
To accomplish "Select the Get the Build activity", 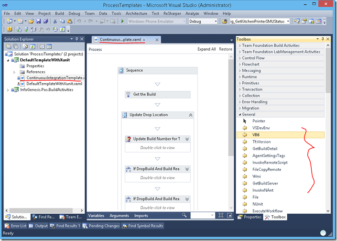I will click(158, 94).
